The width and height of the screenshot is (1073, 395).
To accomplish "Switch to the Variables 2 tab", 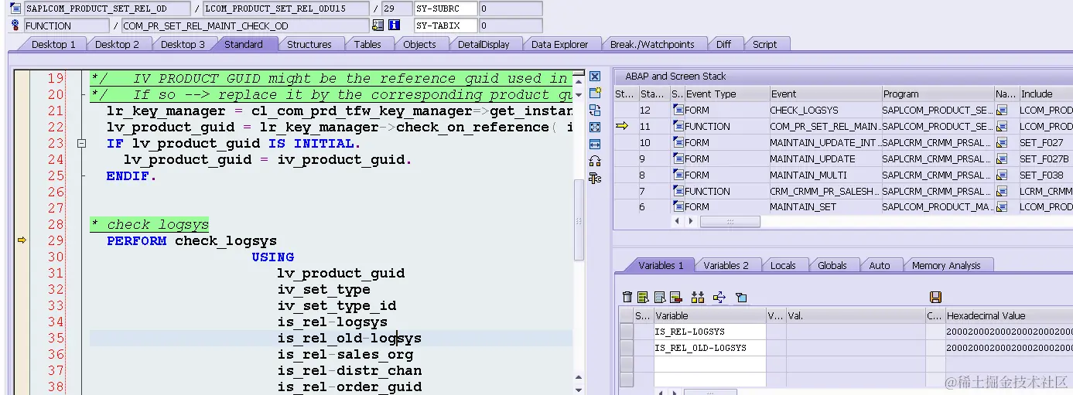I will pyautogui.click(x=726, y=266).
